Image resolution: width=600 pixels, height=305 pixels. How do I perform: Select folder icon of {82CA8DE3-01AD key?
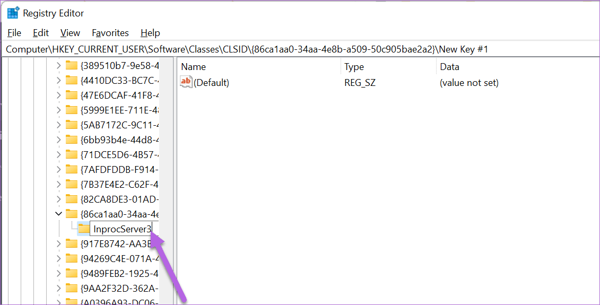tap(72, 198)
